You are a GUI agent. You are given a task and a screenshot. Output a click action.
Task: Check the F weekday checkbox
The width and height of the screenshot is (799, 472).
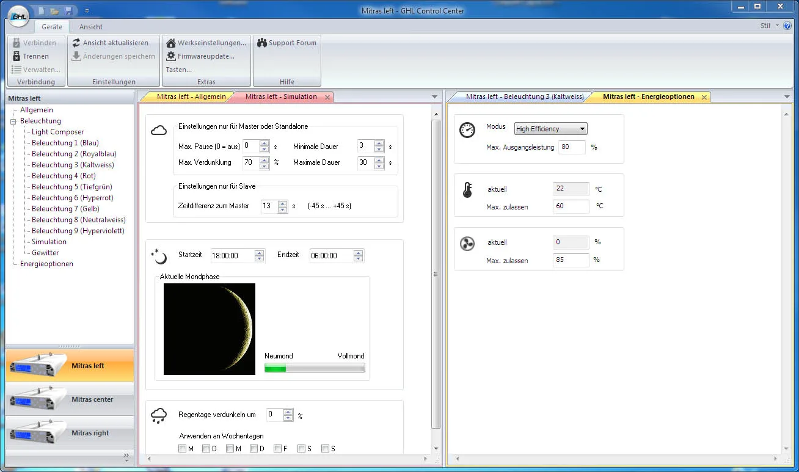(277, 449)
